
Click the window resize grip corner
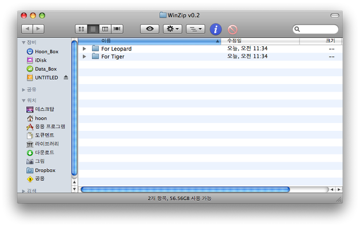click(x=339, y=200)
